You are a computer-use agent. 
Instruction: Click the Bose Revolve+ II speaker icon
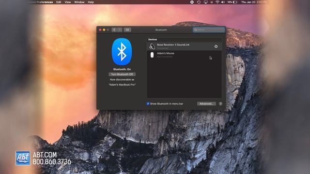point(152,46)
